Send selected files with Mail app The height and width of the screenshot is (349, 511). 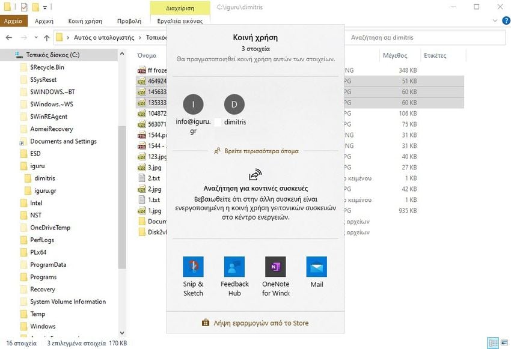316,267
